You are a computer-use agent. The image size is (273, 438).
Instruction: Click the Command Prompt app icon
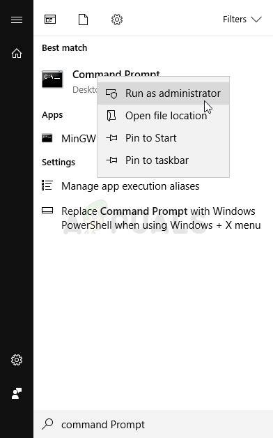click(x=52, y=80)
